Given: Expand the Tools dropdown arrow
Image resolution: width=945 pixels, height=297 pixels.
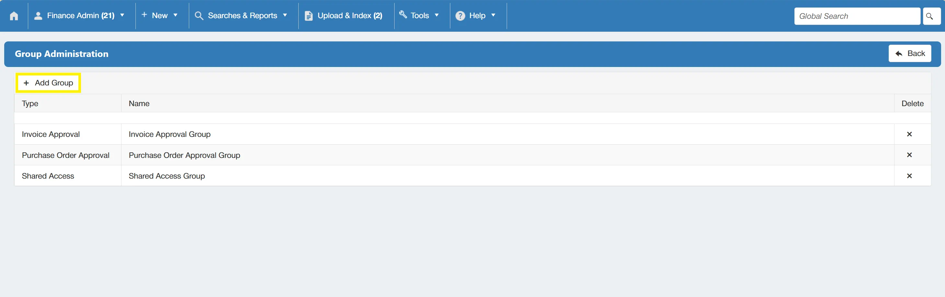Looking at the screenshot, I should tap(437, 16).
